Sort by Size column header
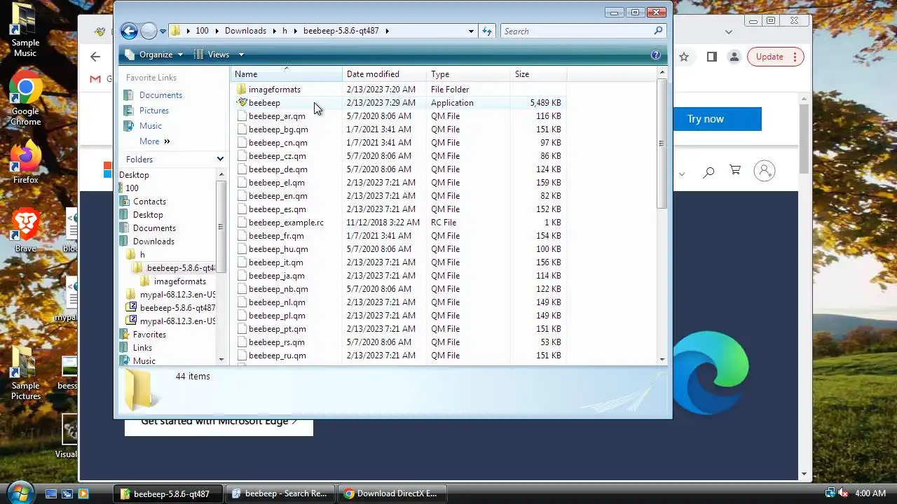Viewport: 897px width, 504px height. click(x=538, y=74)
